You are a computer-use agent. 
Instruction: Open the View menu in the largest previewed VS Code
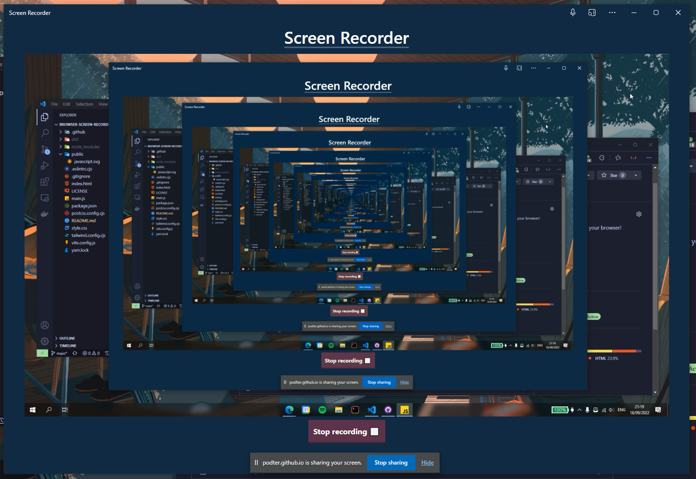click(103, 104)
